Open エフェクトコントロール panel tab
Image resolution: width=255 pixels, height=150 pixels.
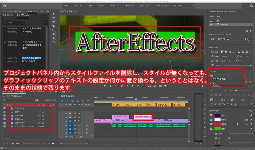[x=12, y=11]
